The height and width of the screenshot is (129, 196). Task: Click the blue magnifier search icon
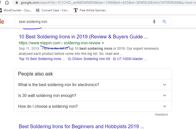[x=164, y=22]
